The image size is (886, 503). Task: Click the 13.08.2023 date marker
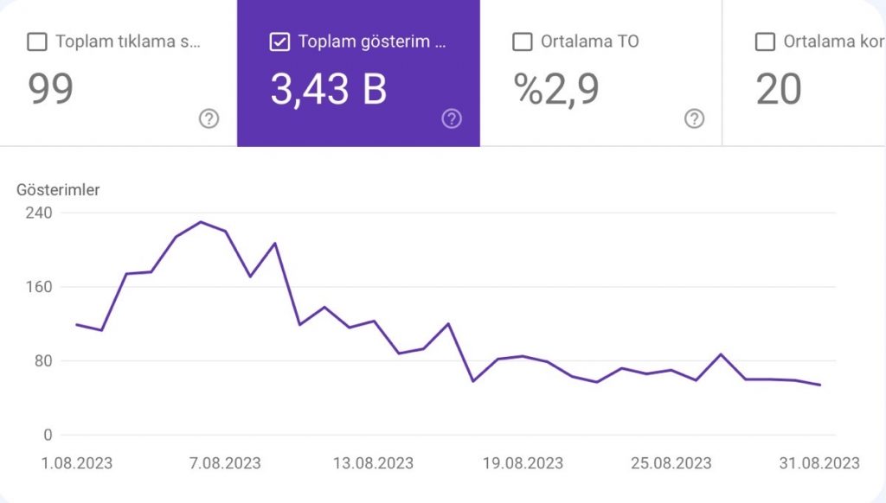373,463
